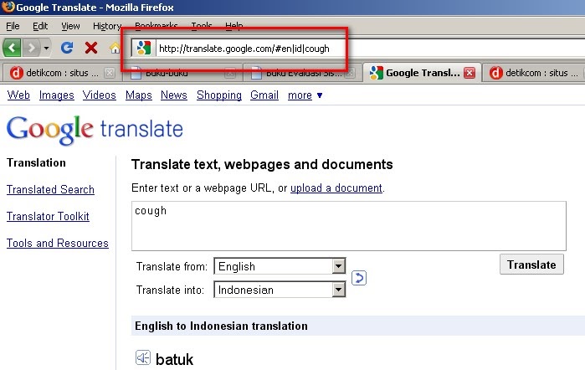Open the Translated Search link

click(x=50, y=190)
